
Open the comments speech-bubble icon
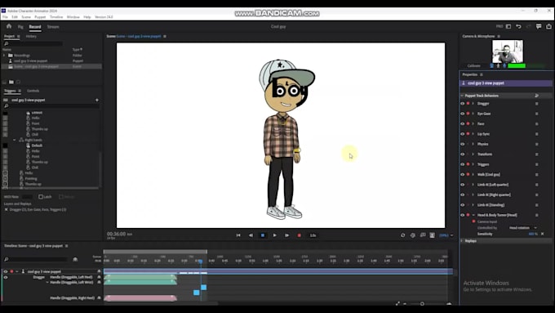pos(539,27)
